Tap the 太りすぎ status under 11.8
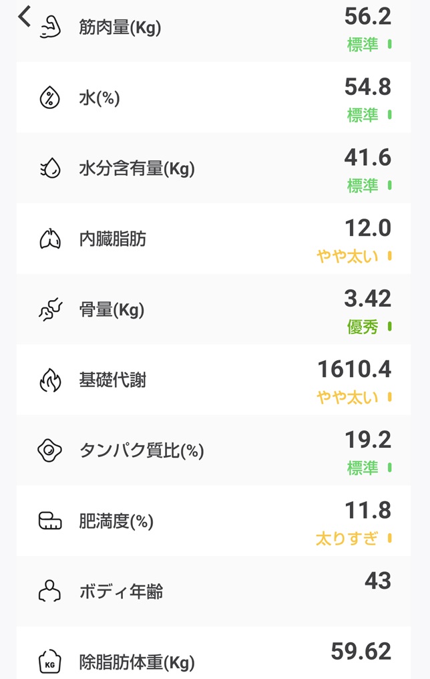This screenshot has width=430, height=679. click(x=347, y=539)
